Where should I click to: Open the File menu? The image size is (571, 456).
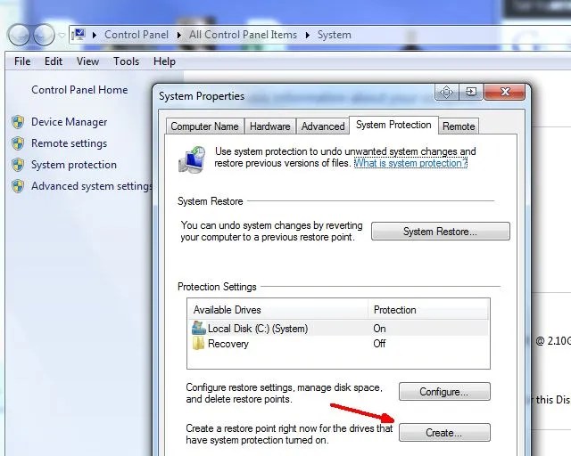(22, 61)
